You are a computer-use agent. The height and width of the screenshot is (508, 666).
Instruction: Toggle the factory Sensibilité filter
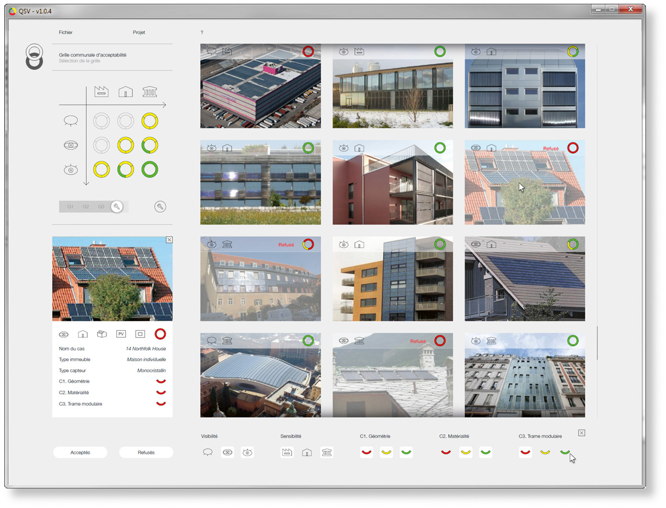[x=287, y=452]
